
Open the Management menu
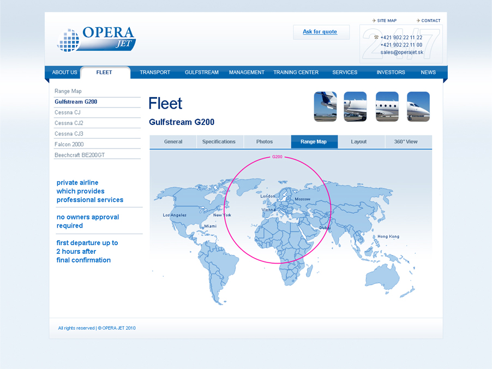tap(247, 72)
